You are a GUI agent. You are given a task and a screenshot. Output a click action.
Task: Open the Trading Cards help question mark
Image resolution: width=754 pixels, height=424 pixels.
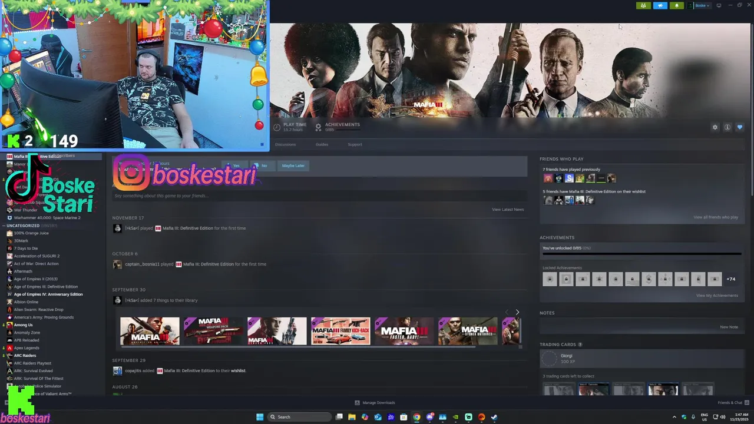coord(580,344)
